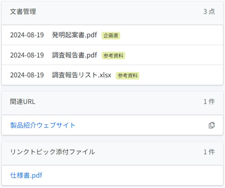
Task: Click 参考資料 tag next to 調査報告リスト.xlsx
Action: [128, 76]
